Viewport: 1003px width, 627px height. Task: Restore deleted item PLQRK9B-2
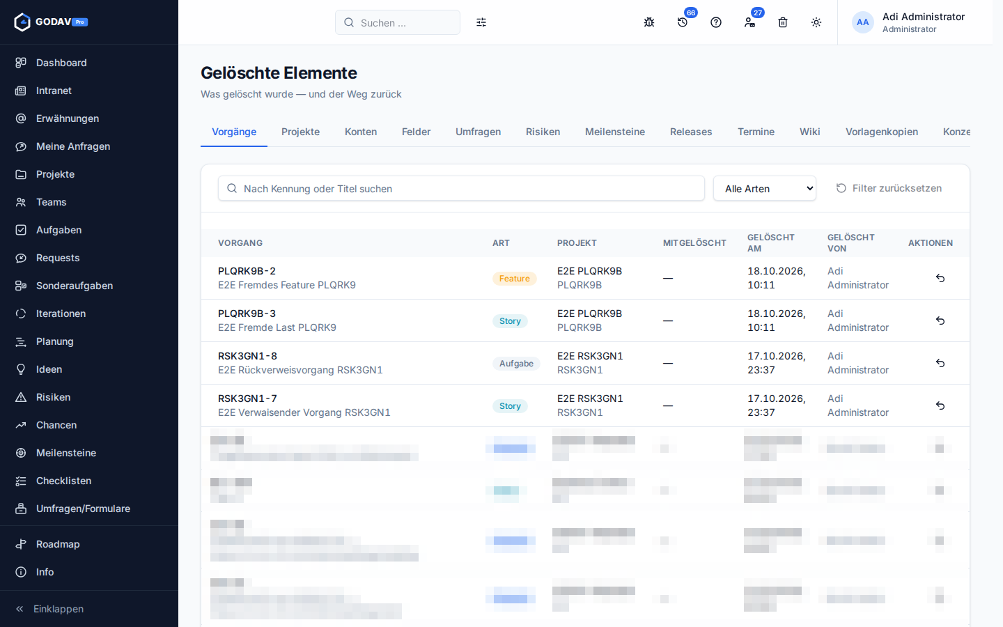click(940, 278)
